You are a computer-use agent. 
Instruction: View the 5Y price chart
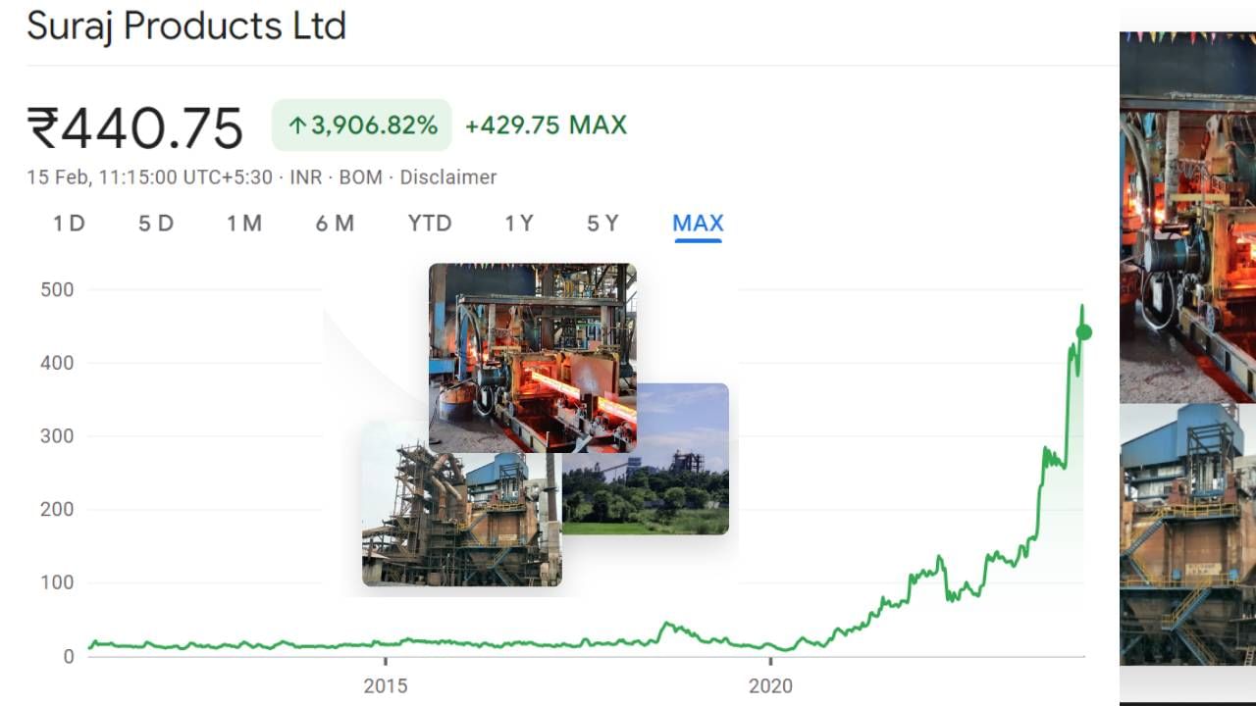pyautogui.click(x=602, y=224)
